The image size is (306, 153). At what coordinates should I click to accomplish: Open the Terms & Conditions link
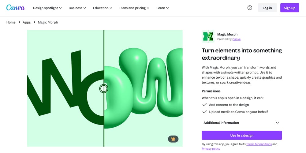pos(259,144)
